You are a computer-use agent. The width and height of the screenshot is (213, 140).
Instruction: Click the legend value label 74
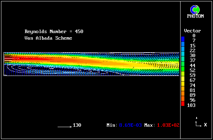coord(193,85)
